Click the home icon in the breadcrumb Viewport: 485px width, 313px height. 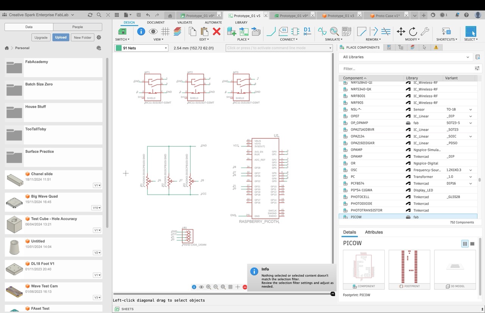click(x=6, y=48)
